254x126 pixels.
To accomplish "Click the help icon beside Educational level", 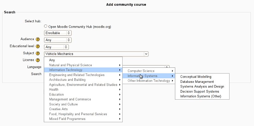I will click(38, 46).
